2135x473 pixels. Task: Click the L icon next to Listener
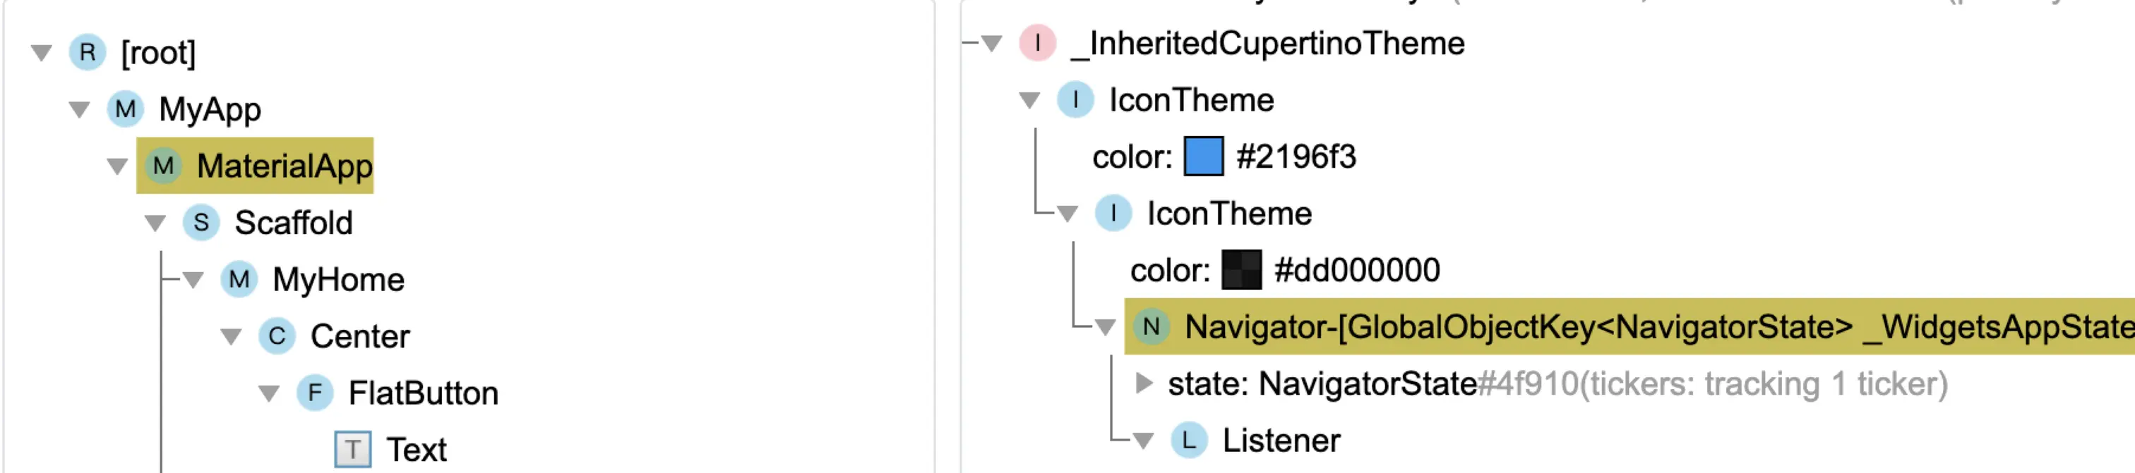tap(1188, 441)
